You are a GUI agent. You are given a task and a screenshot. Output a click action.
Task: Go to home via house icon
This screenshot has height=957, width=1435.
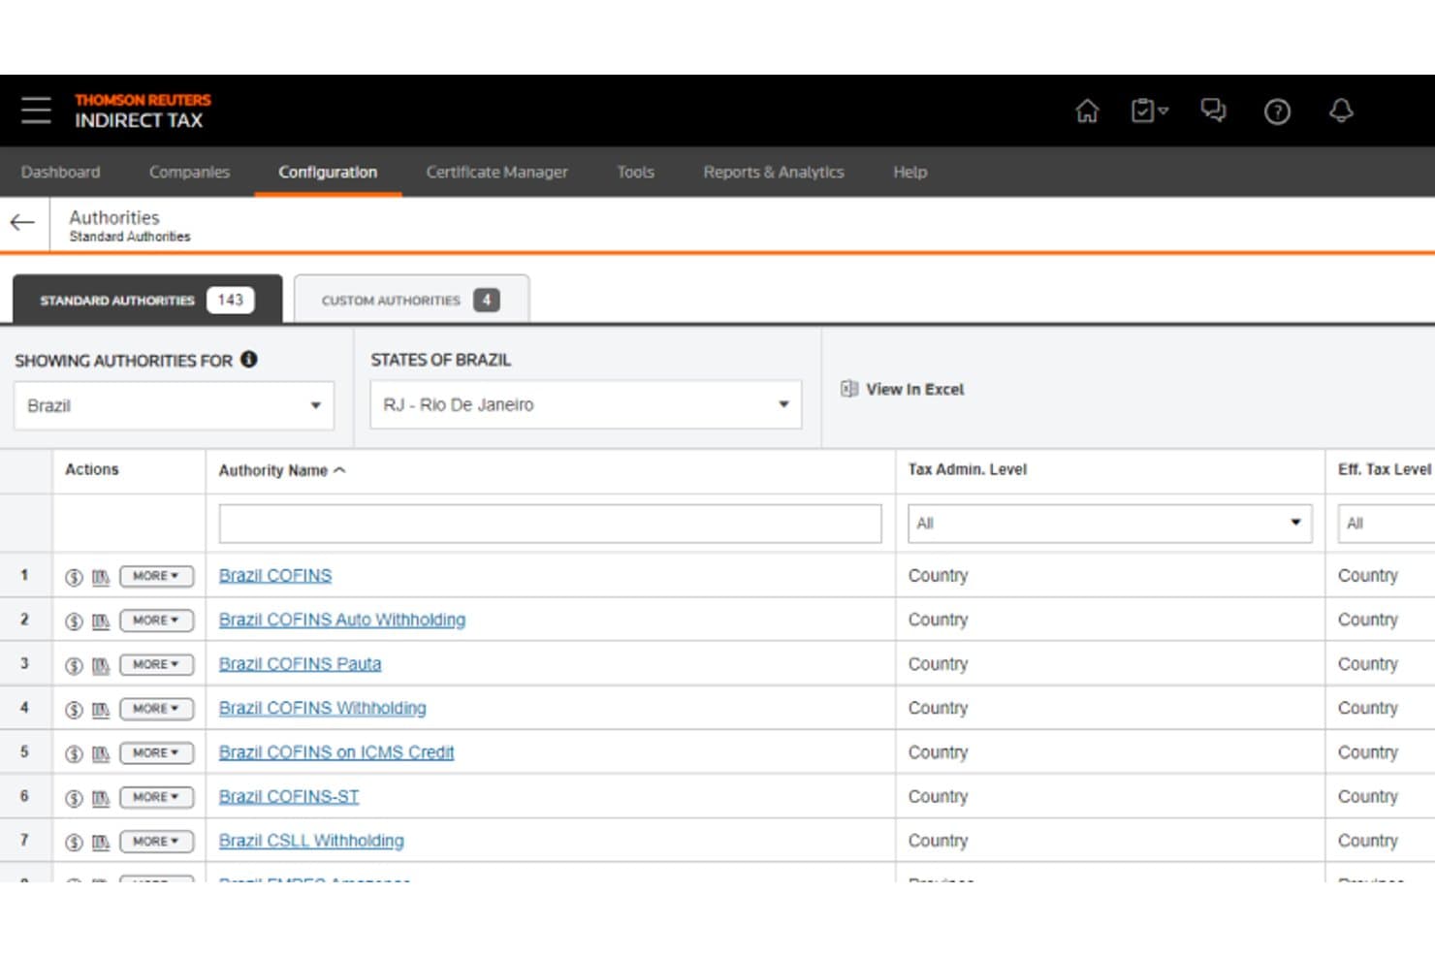tap(1087, 112)
